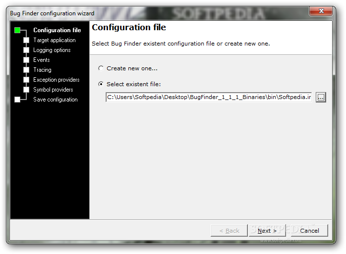Click white box beside Exception providers
This screenshot has height=254, width=346.
click(x=26, y=80)
